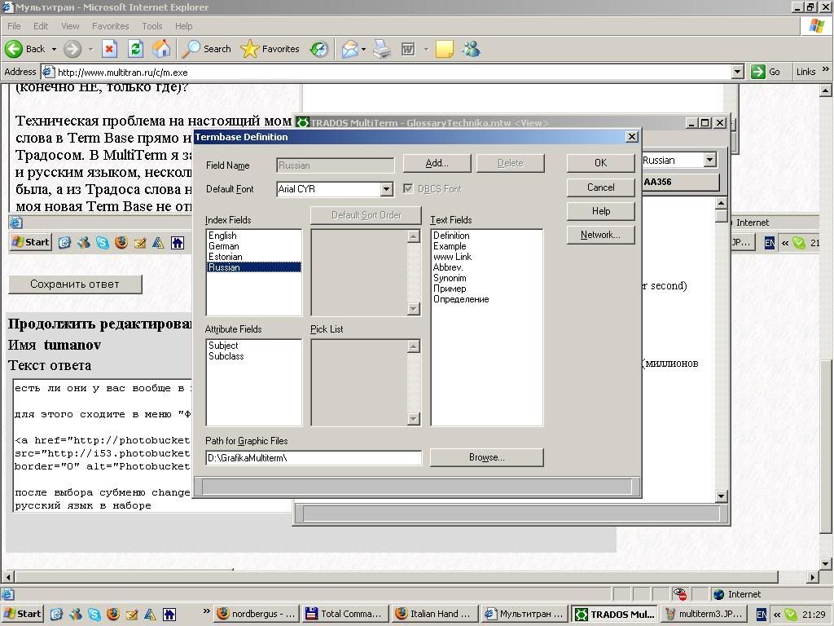Launch the Messenger icon in IE toolbar
This screenshot has width=834, height=626.
[472, 49]
